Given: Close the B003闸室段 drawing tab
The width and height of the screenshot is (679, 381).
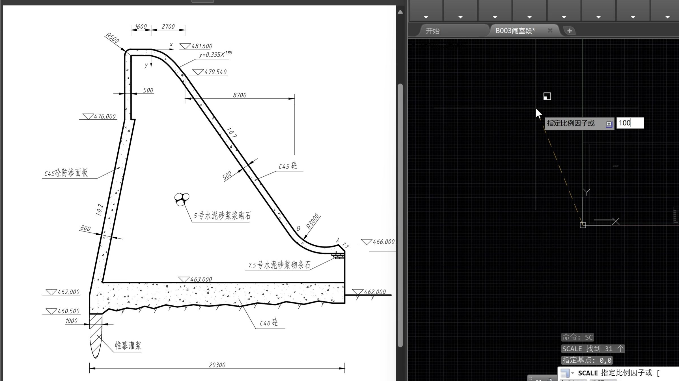Looking at the screenshot, I should click(550, 30).
